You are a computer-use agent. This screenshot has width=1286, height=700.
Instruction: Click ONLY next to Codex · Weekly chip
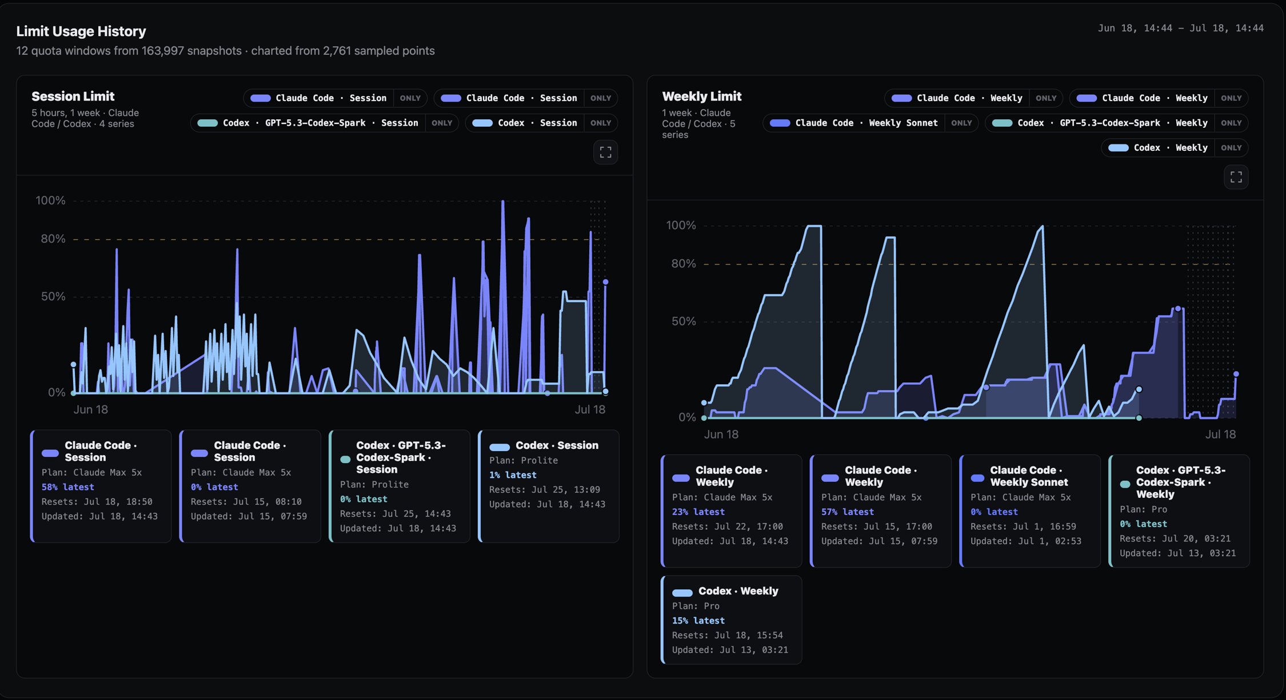(1231, 148)
